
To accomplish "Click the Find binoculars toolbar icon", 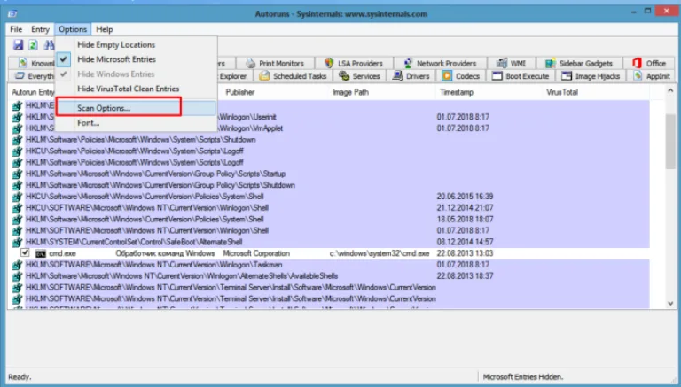I will coord(49,44).
